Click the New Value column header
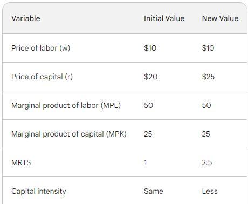Viewport: 248px width, 204px height. [x=220, y=18]
